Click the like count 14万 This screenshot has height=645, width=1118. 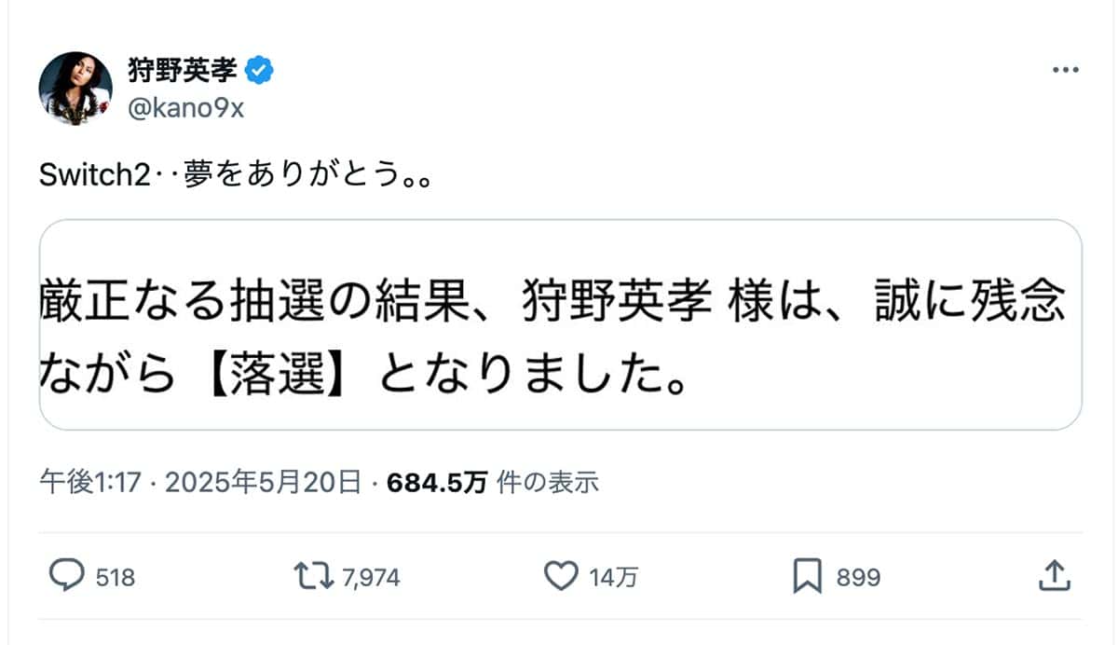point(614,578)
